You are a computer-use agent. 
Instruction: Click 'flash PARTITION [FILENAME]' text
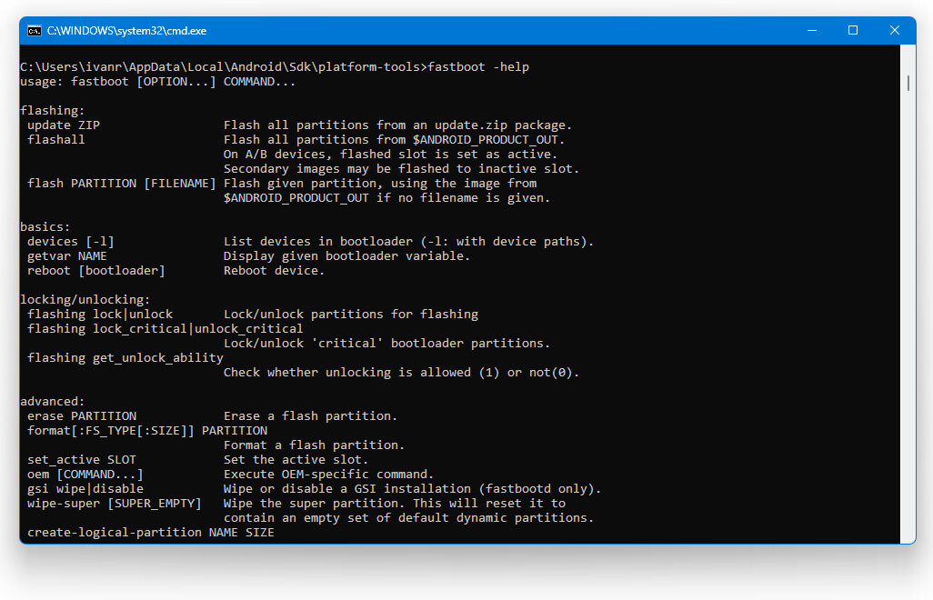[x=122, y=184]
